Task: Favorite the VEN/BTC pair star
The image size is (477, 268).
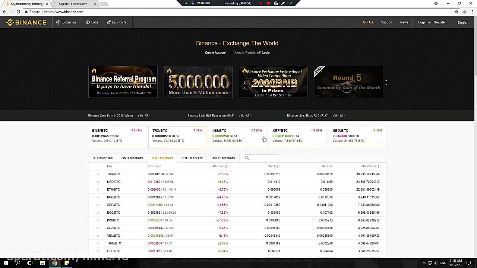Action: pyautogui.click(x=98, y=236)
